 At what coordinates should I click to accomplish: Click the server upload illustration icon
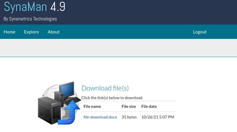click(59, 103)
